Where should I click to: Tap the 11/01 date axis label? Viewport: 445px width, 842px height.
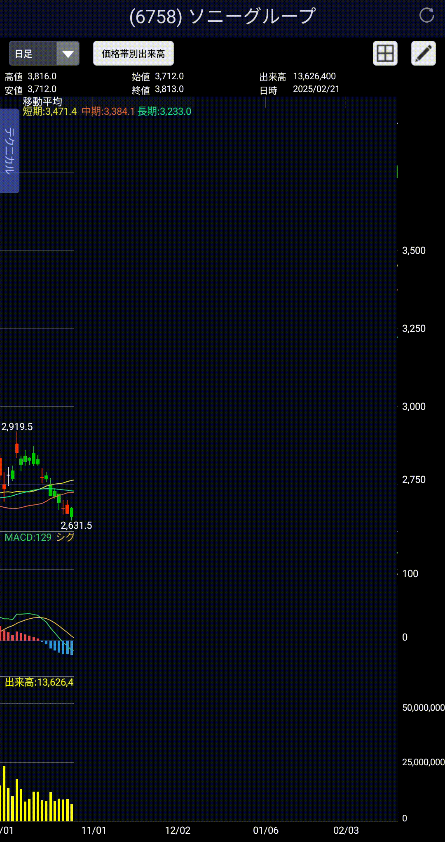[94, 830]
